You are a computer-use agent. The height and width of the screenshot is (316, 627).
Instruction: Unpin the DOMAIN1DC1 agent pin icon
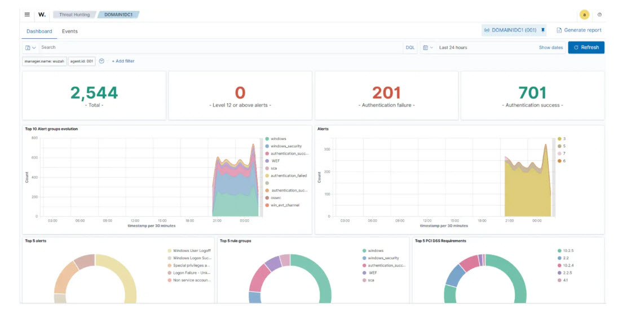pyautogui.click(x=543, y=30)
